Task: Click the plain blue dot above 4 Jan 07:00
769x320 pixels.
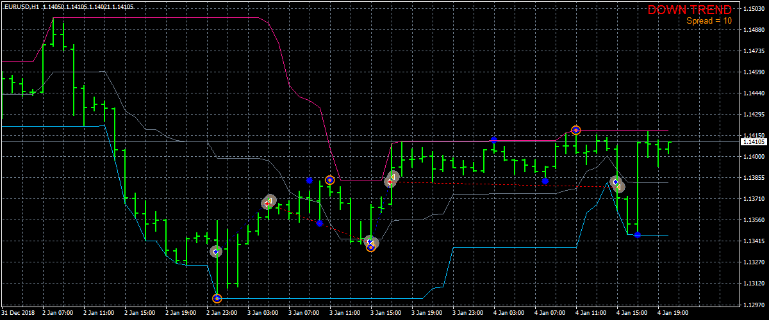Action: tap(545, 181)
